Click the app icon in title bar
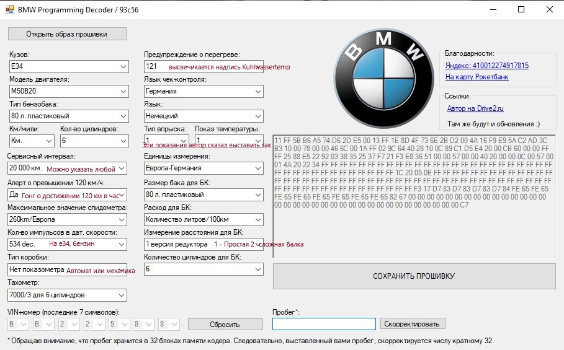This screenshot has width=564, height=350. pyautogui.click(x=9, y=9)
